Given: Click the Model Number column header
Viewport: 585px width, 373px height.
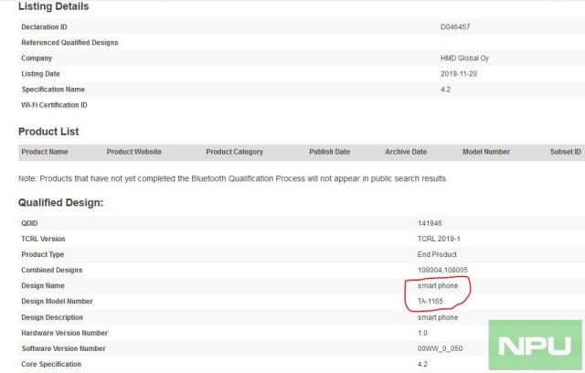Looking at the screenshot, I should [486, 152].
